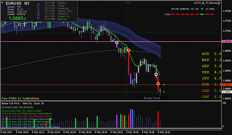The image size is (232, 135).
Task: Click the NZD currency strength entry
Action: [212, 60]
